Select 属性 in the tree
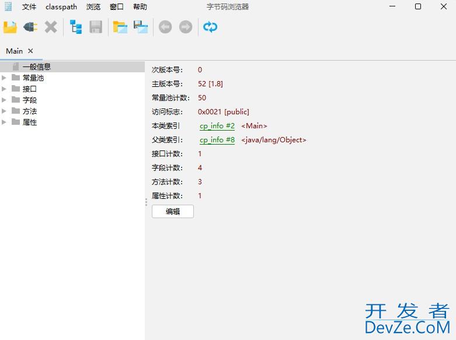 [29, 122]
